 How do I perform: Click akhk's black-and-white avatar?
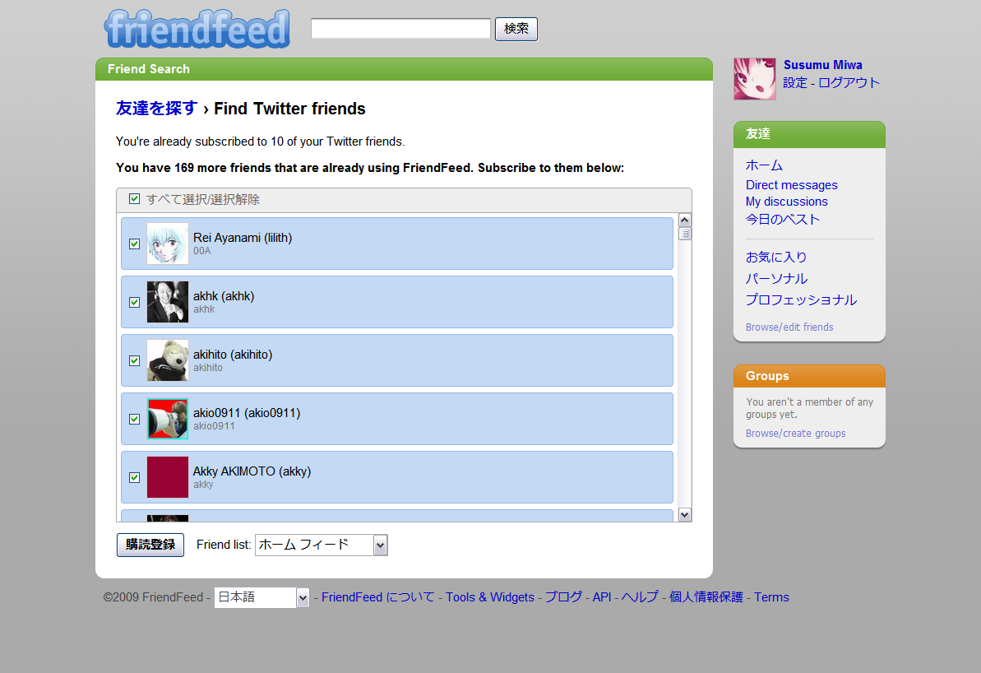(x=168, y=302)
